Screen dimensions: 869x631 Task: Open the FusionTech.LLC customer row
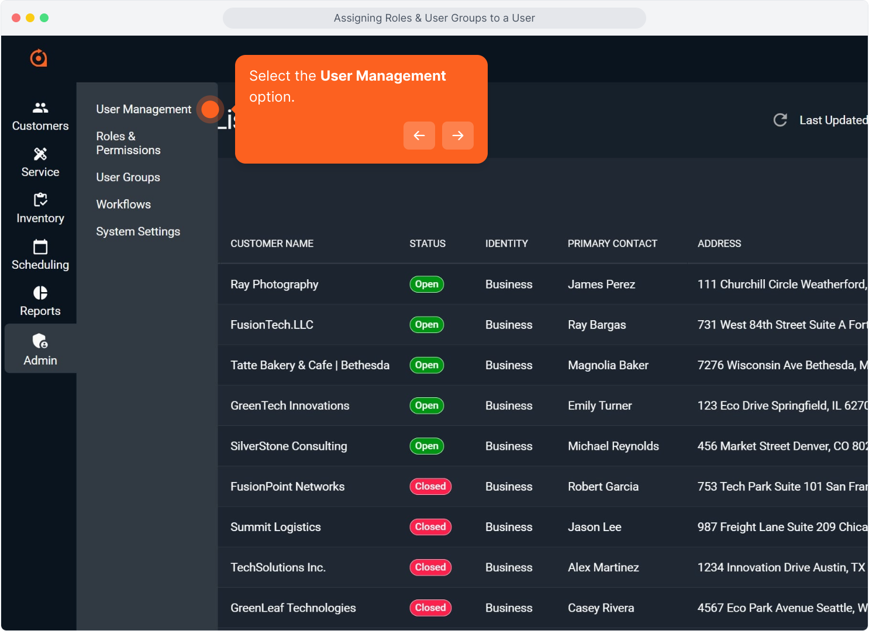271,325
